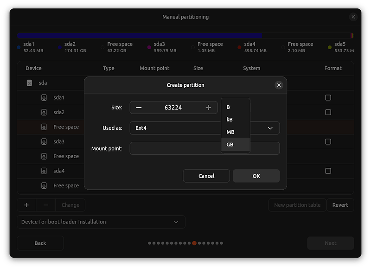
Task: Check the Format box for sda4
Action: [x=328, y=171]
